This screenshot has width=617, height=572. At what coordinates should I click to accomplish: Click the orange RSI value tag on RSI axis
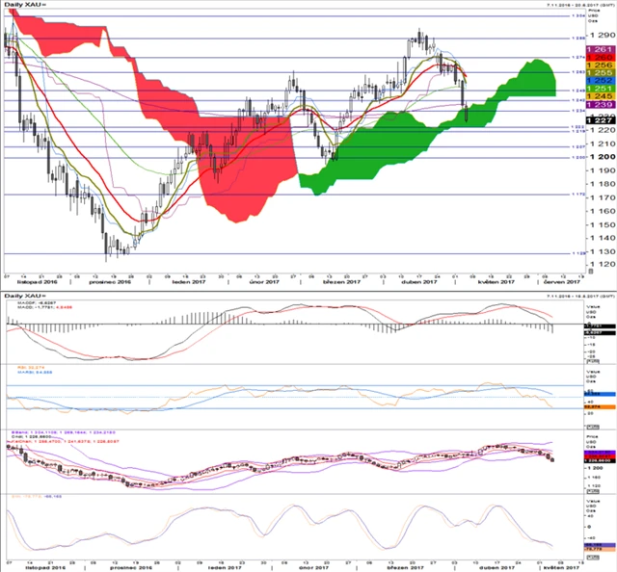(600, 407)
